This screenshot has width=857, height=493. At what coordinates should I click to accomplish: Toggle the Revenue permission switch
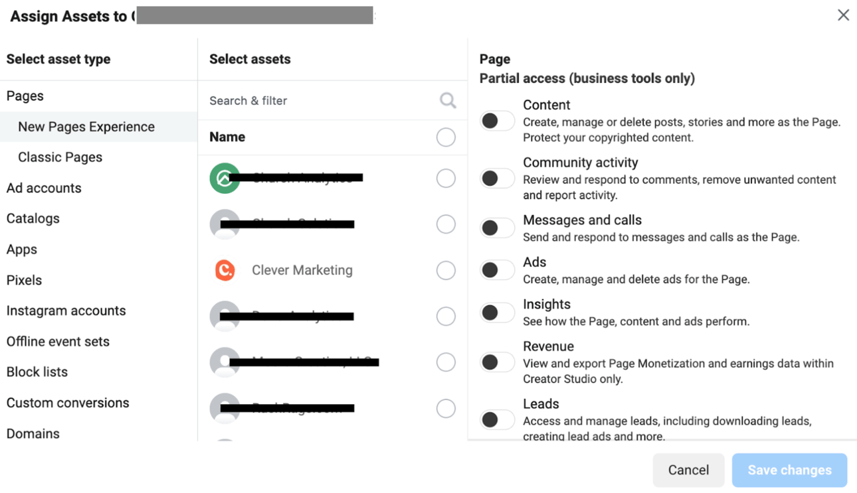click(x=497, y=362)
